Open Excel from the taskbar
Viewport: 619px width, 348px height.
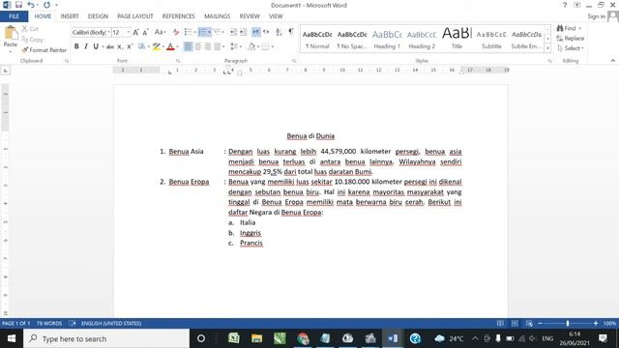point(234,338)
